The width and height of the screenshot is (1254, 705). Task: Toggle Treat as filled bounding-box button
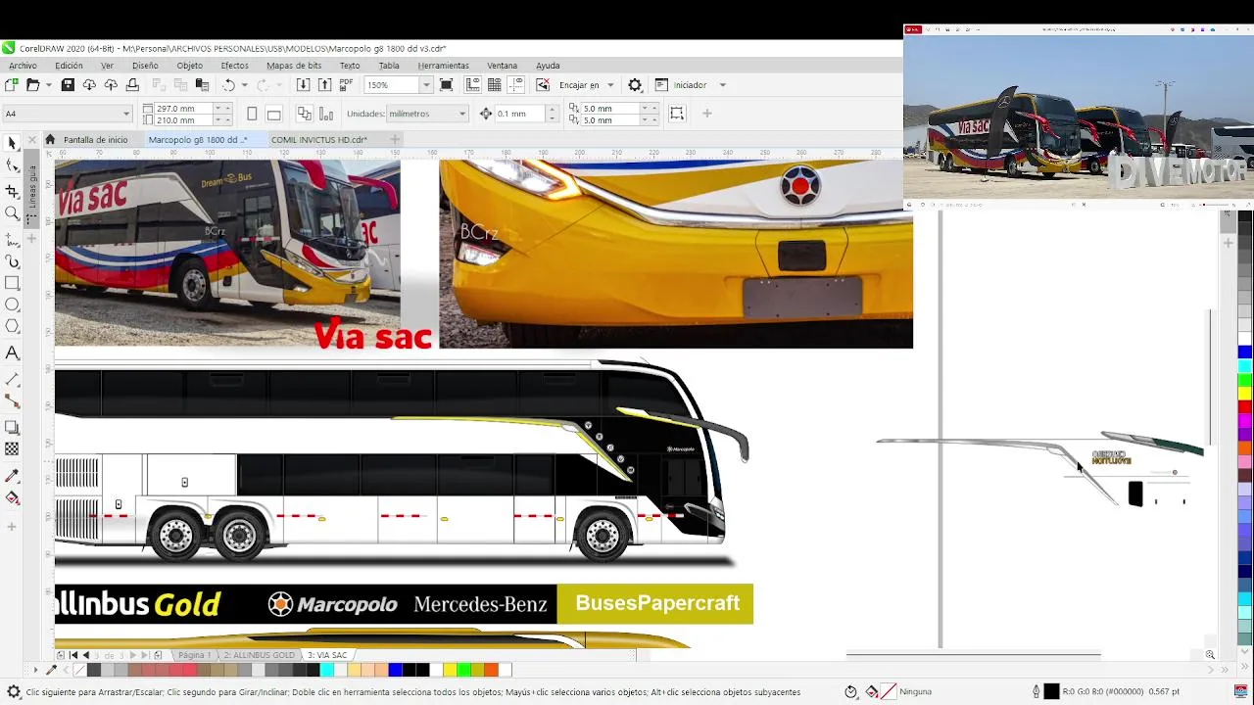677,114
